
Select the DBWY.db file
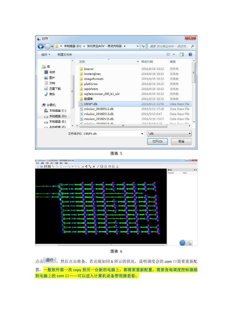click(135, 104)
